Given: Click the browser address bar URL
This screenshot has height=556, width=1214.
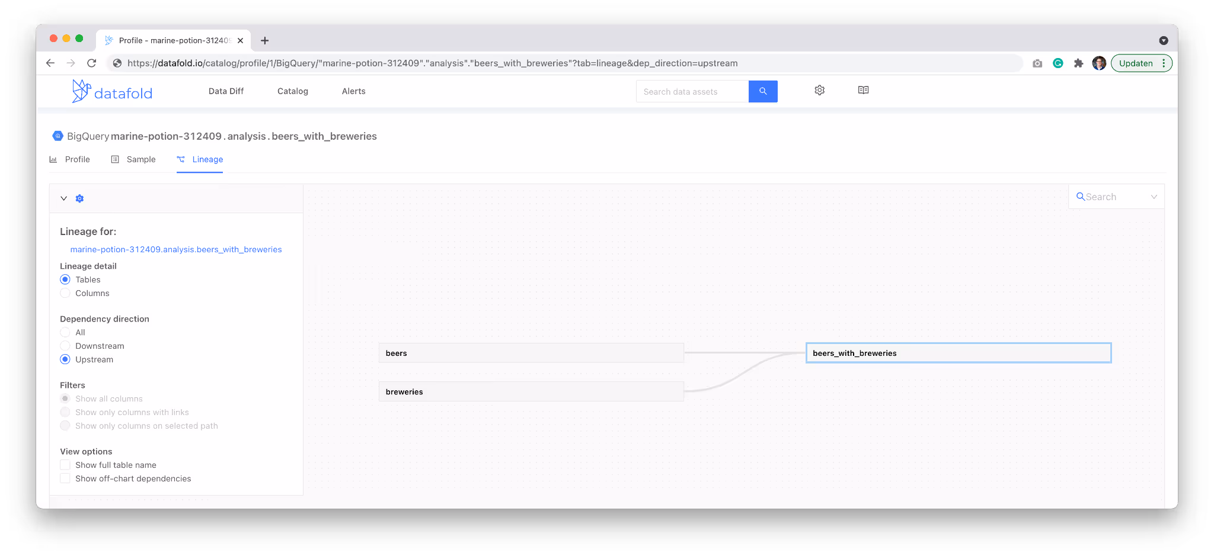Looking at the screenshot, I should tap(432, 63).
